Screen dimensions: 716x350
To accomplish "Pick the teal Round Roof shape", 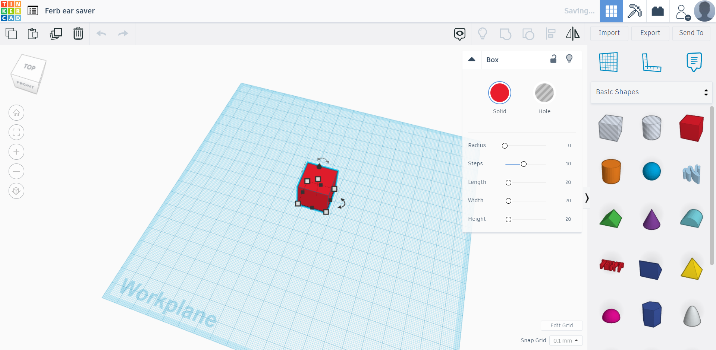I will click(692, 219).
